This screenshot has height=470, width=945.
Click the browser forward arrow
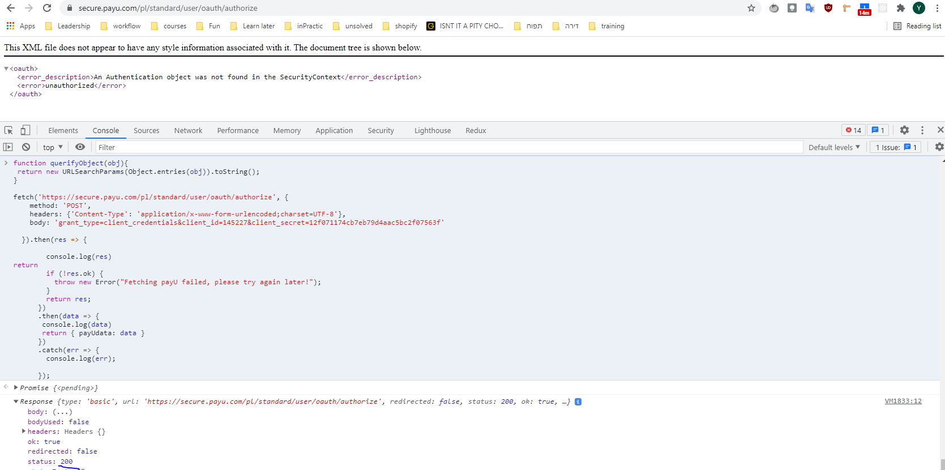[x=29, y=8]
